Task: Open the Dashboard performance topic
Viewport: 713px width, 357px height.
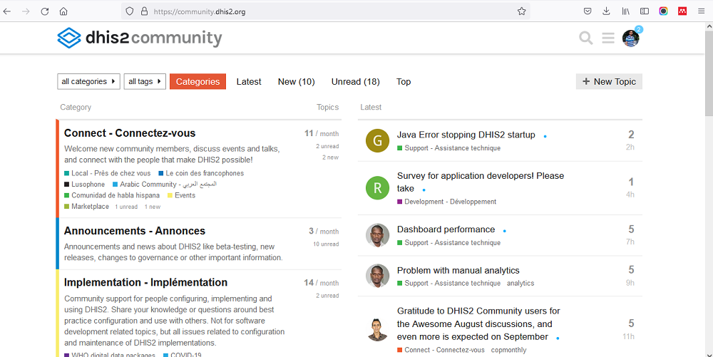Action: 446,229
